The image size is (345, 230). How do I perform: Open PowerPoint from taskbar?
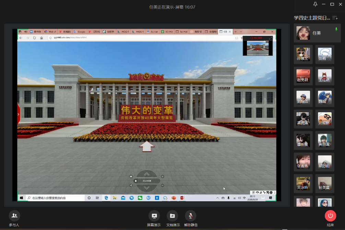click(174, 198)
